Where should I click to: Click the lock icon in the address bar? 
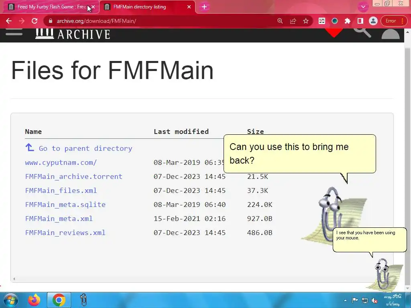[51, 21]
